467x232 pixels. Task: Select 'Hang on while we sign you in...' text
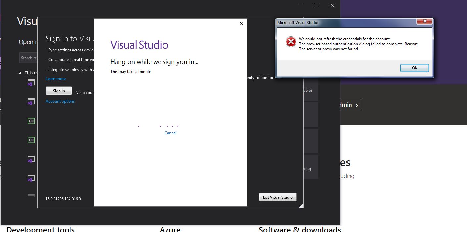click(x=154, y=62)
